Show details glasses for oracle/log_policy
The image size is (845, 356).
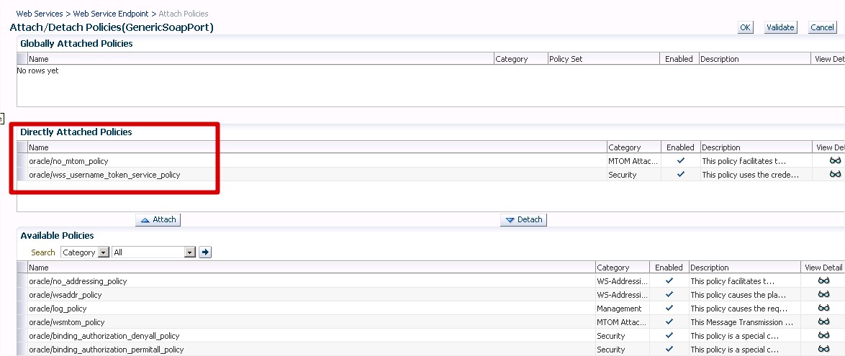click(823, 309)
